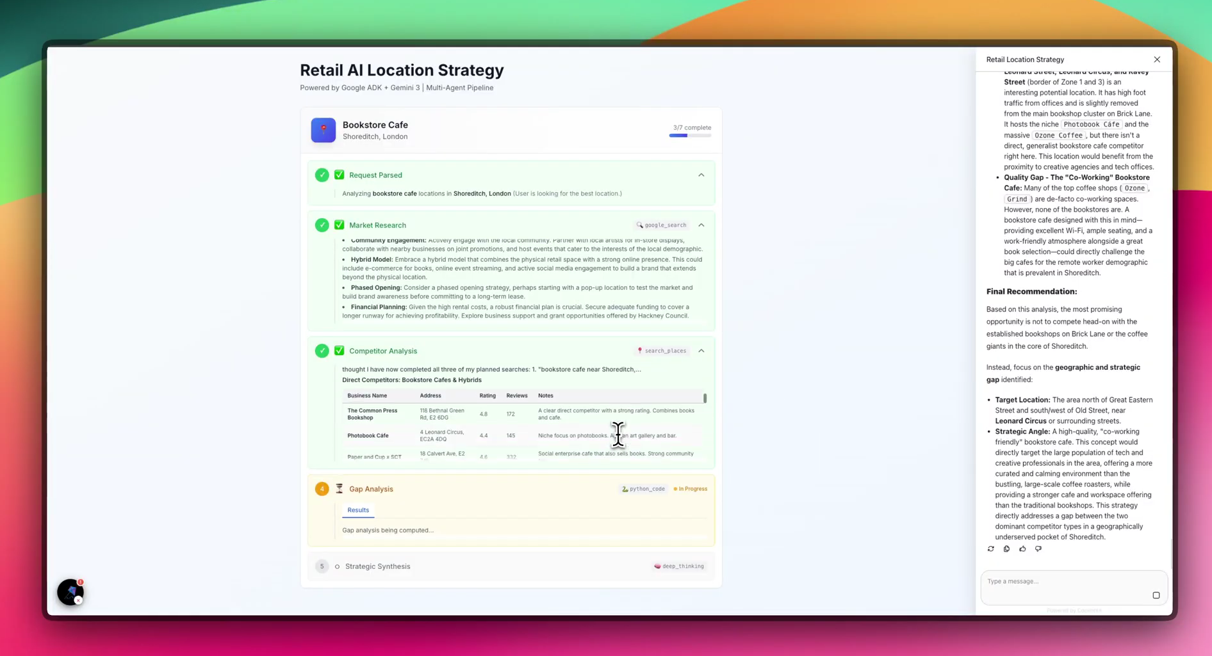Click the 145 reviews cell
The height and width of the screenshot is (656, 1212).
[x=511, y=436]
